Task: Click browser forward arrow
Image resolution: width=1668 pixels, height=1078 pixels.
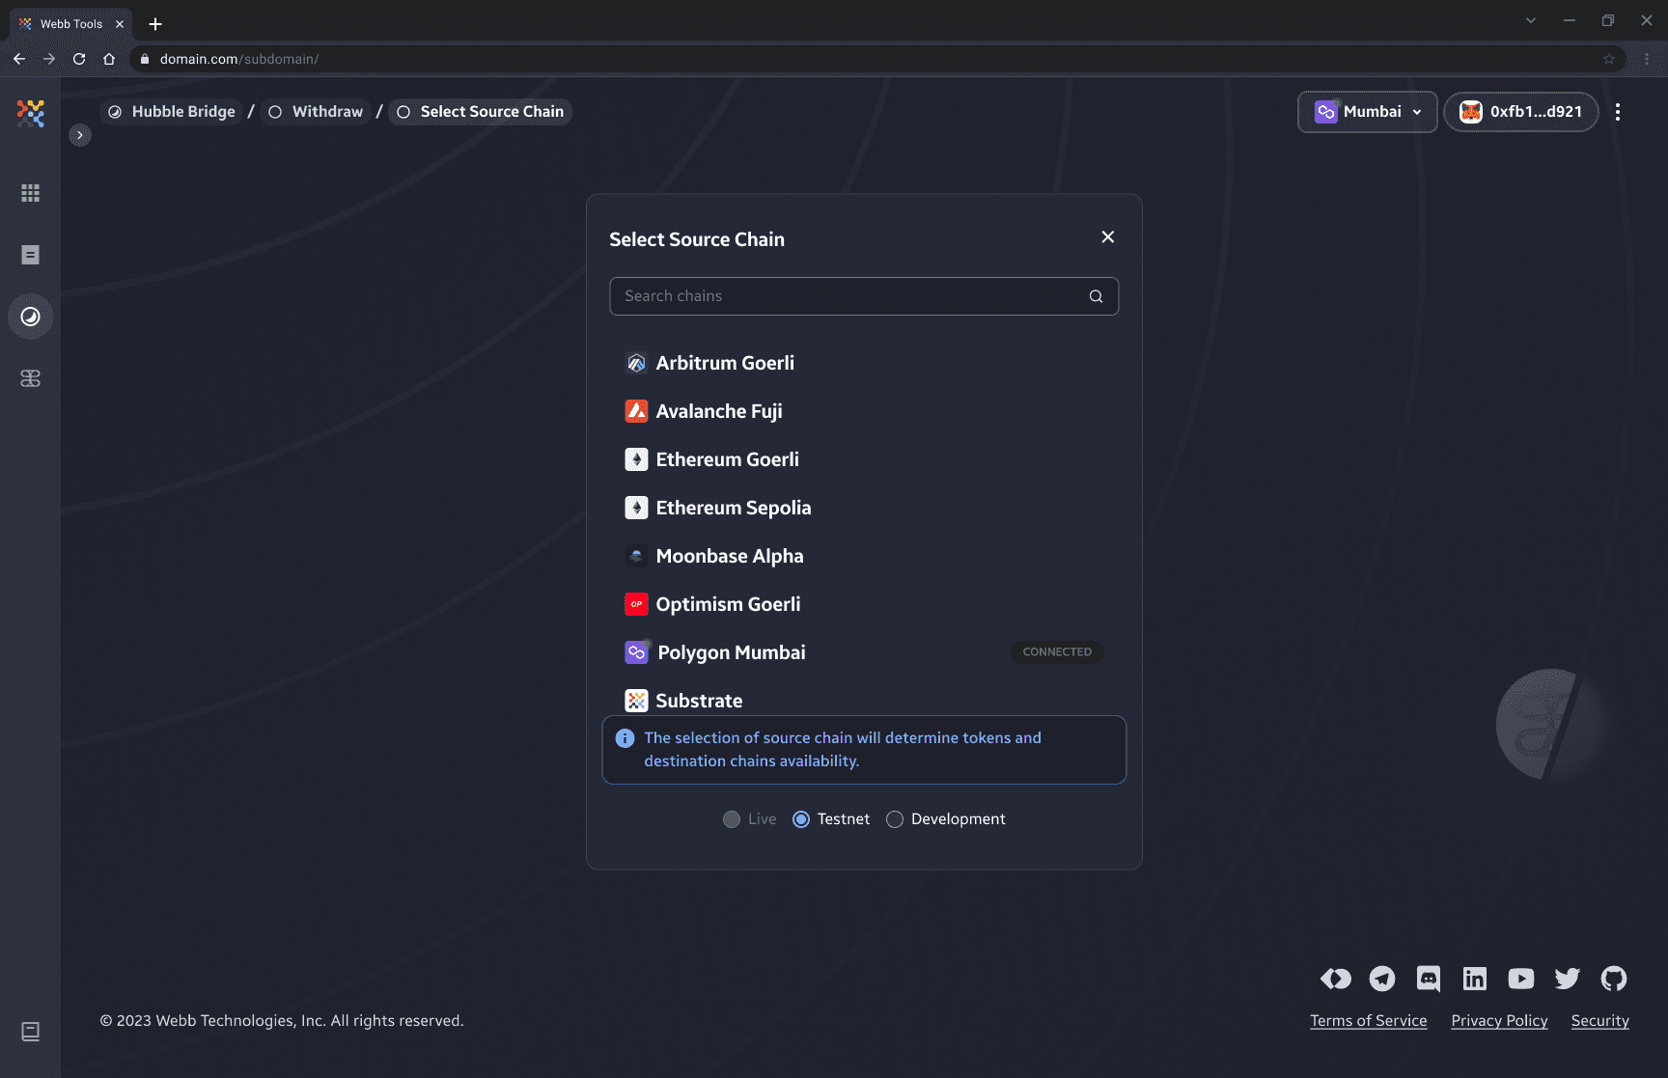Action: (x=49, y=59)
